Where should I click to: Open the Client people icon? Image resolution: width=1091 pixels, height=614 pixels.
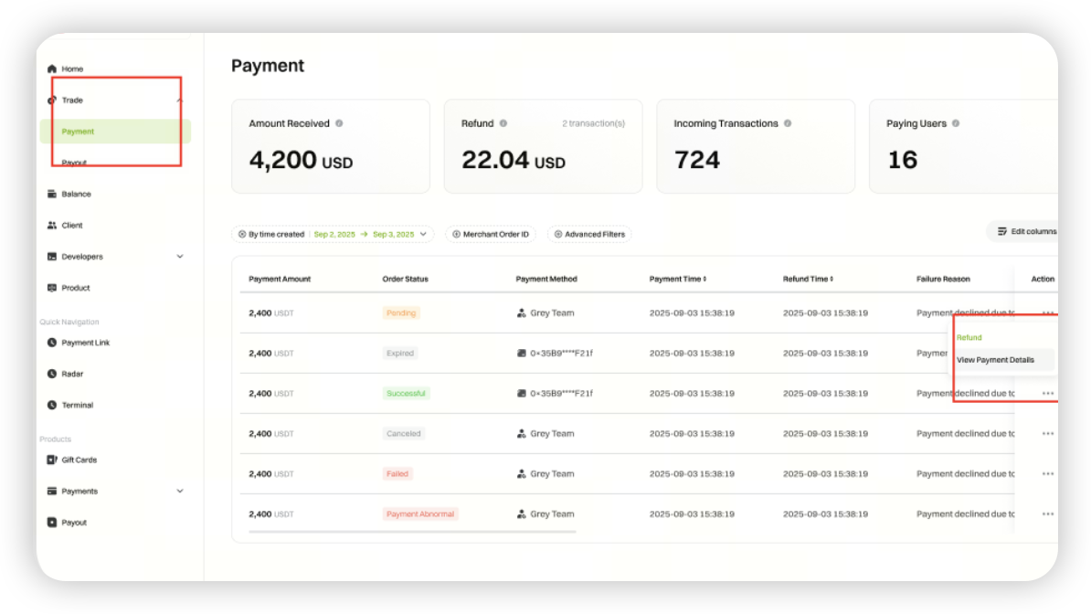pos(52,226)
